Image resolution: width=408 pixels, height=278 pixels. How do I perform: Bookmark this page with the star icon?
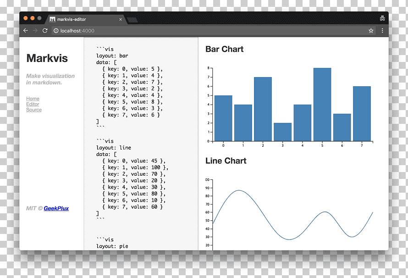(x=371, y=31)
